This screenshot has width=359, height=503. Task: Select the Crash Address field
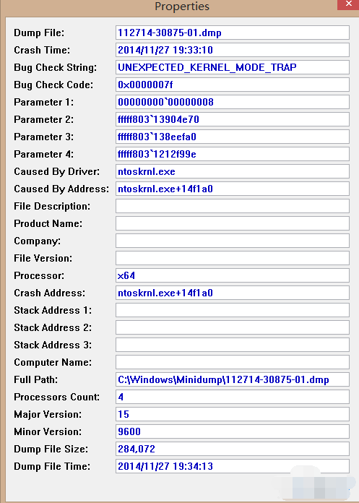(233, 293)
